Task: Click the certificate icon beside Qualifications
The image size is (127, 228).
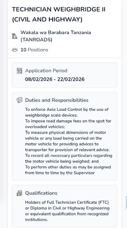Action: pos(19,193)
